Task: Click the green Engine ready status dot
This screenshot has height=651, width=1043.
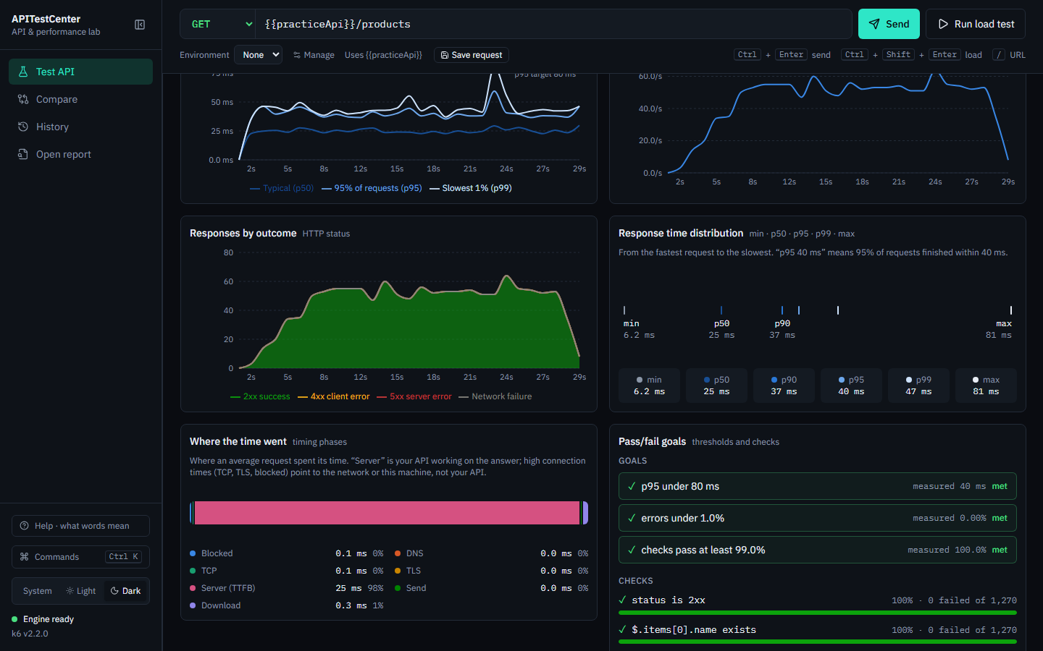Action: point(14,619)
